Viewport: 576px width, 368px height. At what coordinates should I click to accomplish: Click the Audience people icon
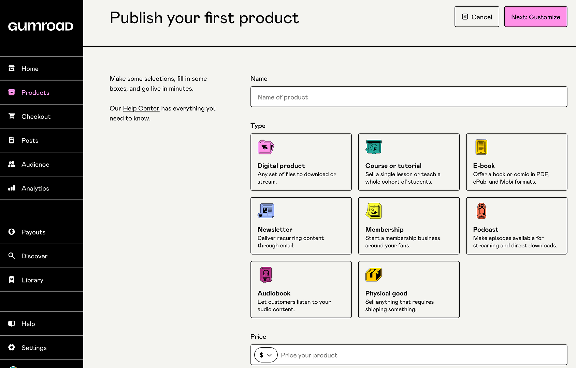12,164
